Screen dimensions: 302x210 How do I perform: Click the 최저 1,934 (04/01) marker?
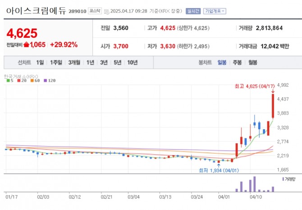point(219,170)
